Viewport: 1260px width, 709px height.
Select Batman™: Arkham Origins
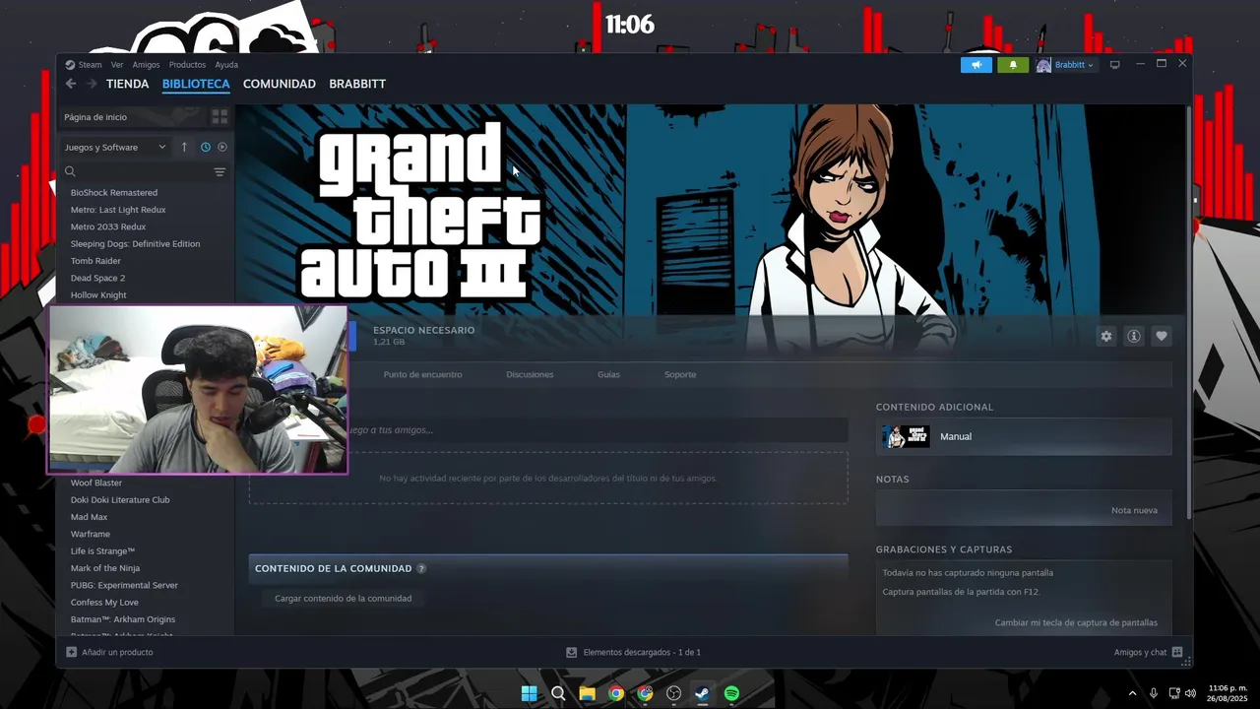pos(123,619)
